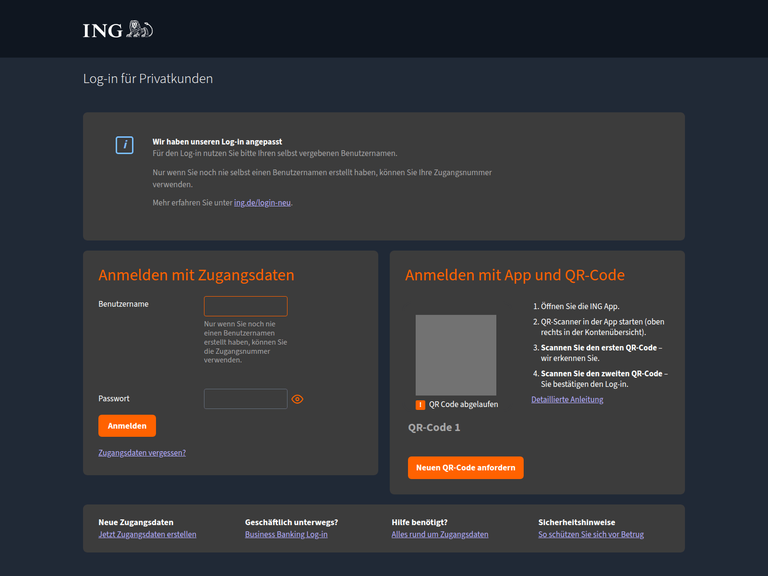Request new code with Neuen QR-Code anfordern

click(x=466, y=468)
